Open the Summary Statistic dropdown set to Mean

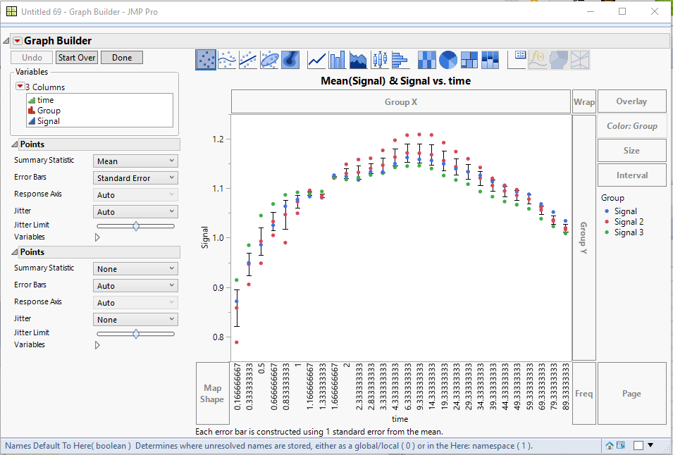coord(135,160)
